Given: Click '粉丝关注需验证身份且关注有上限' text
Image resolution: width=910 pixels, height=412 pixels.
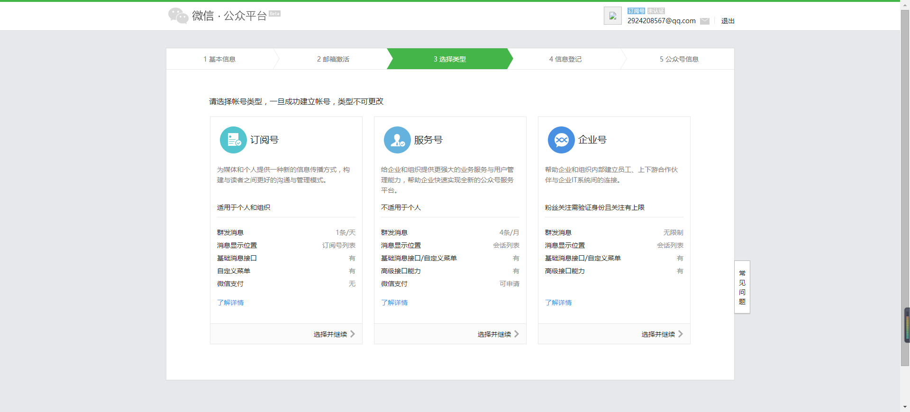Looking at the screenshot, I should (595, 207).
